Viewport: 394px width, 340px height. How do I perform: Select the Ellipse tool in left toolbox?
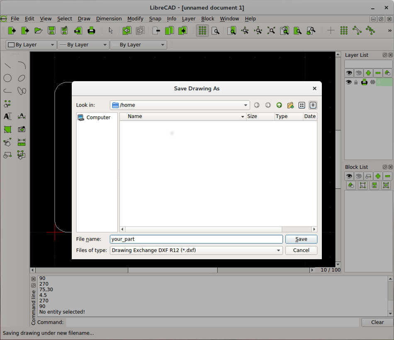coord(22,78)
